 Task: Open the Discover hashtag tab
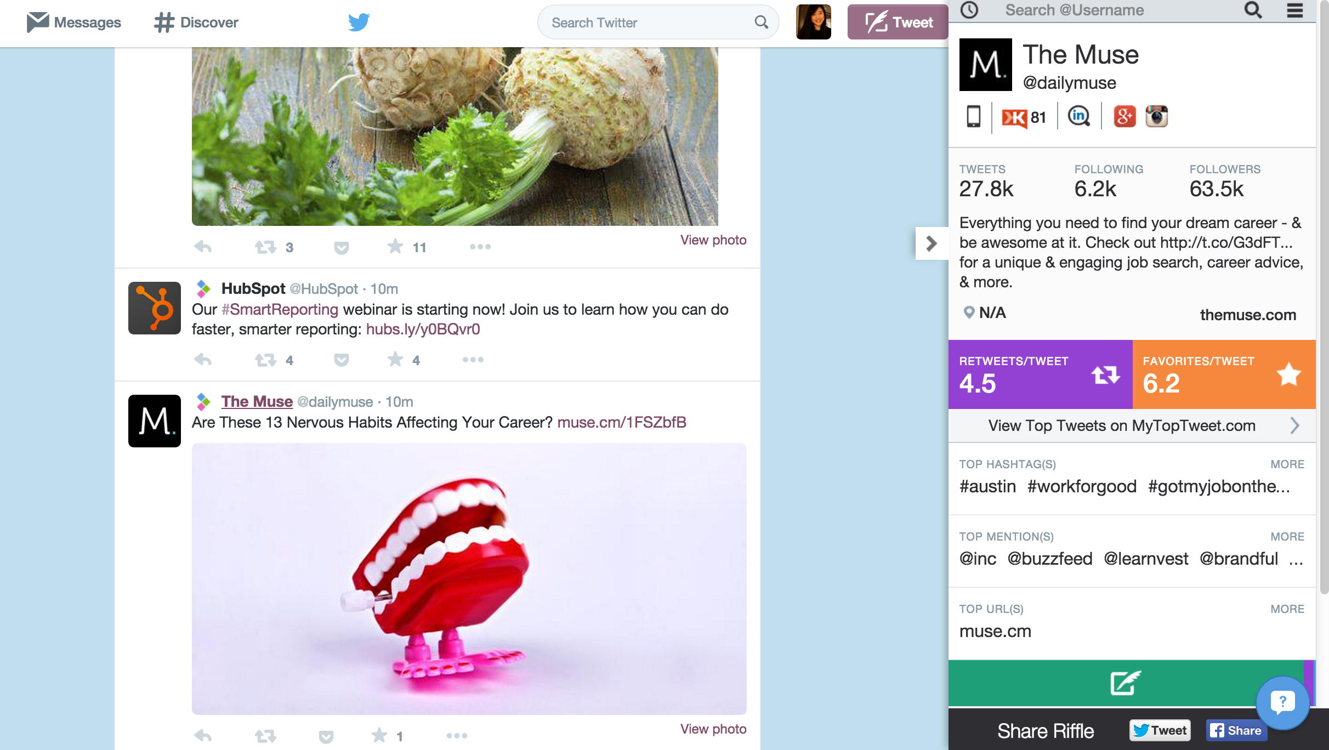point(196,22)
